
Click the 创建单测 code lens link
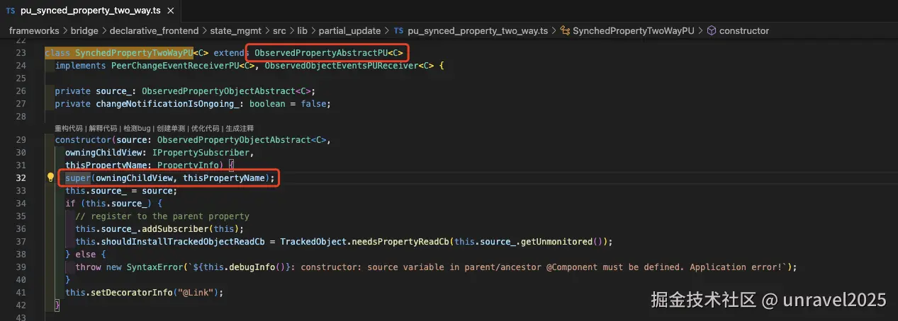click(172, 129)
